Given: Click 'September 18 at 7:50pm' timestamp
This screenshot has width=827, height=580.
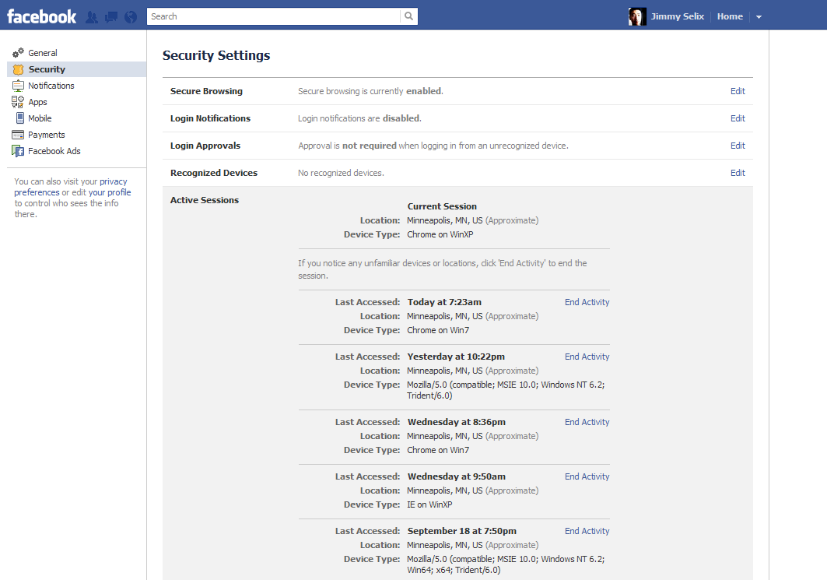Looking at the screenshot, I should click(x=461, y=531).
